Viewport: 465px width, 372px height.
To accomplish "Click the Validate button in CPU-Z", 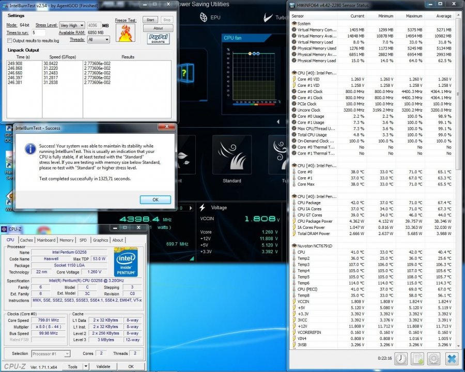I will (103, 366).
